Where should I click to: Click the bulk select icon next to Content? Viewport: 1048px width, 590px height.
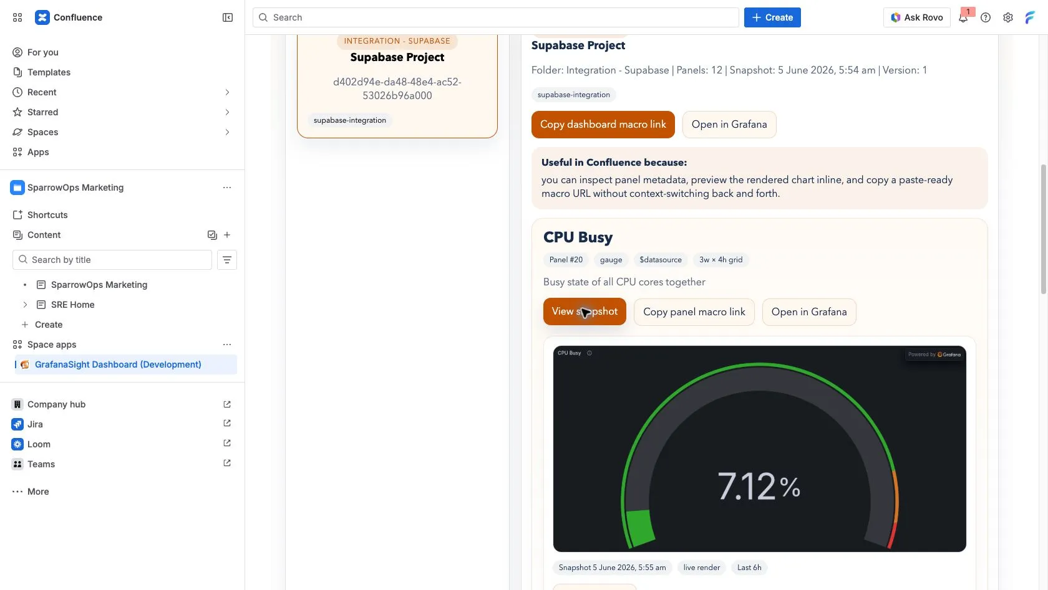(212, 235)
